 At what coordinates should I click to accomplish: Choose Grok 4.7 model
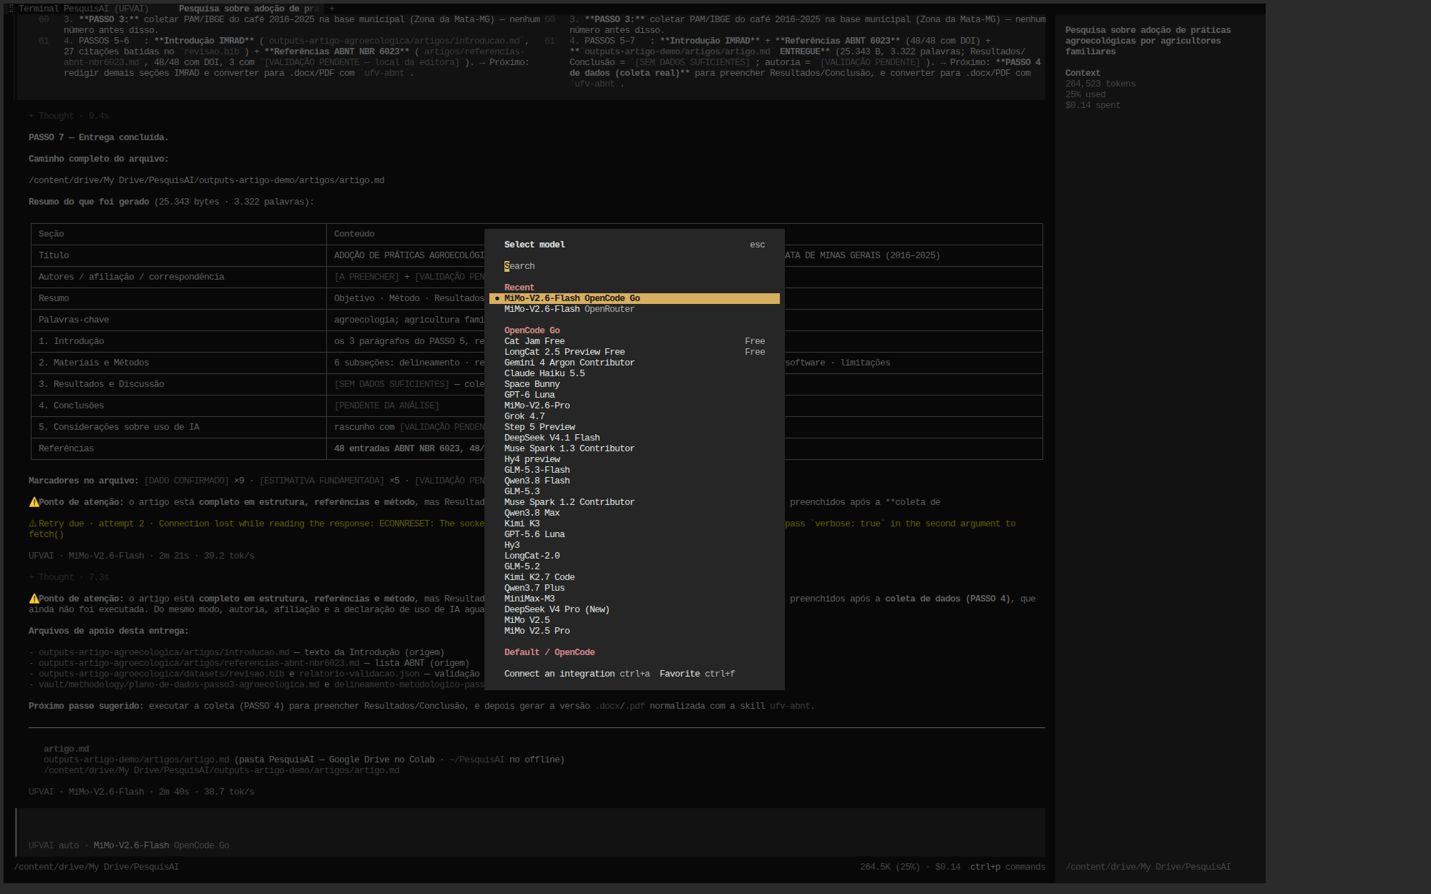tap(634, 416)
